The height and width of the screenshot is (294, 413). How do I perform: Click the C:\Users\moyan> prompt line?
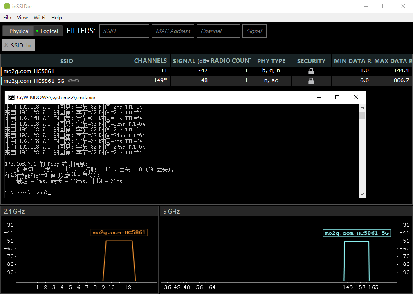tap(28, 193)
